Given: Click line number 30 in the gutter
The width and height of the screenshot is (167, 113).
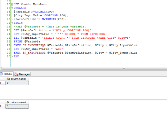Looking at the screenshot, I should pos(8,56).
